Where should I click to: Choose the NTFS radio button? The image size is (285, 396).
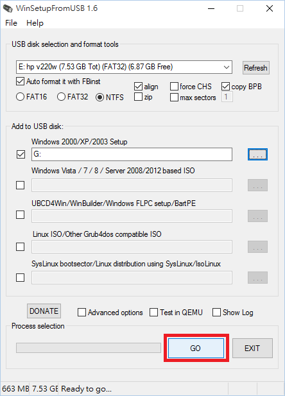pyautogui.click(x=99, y=97)
